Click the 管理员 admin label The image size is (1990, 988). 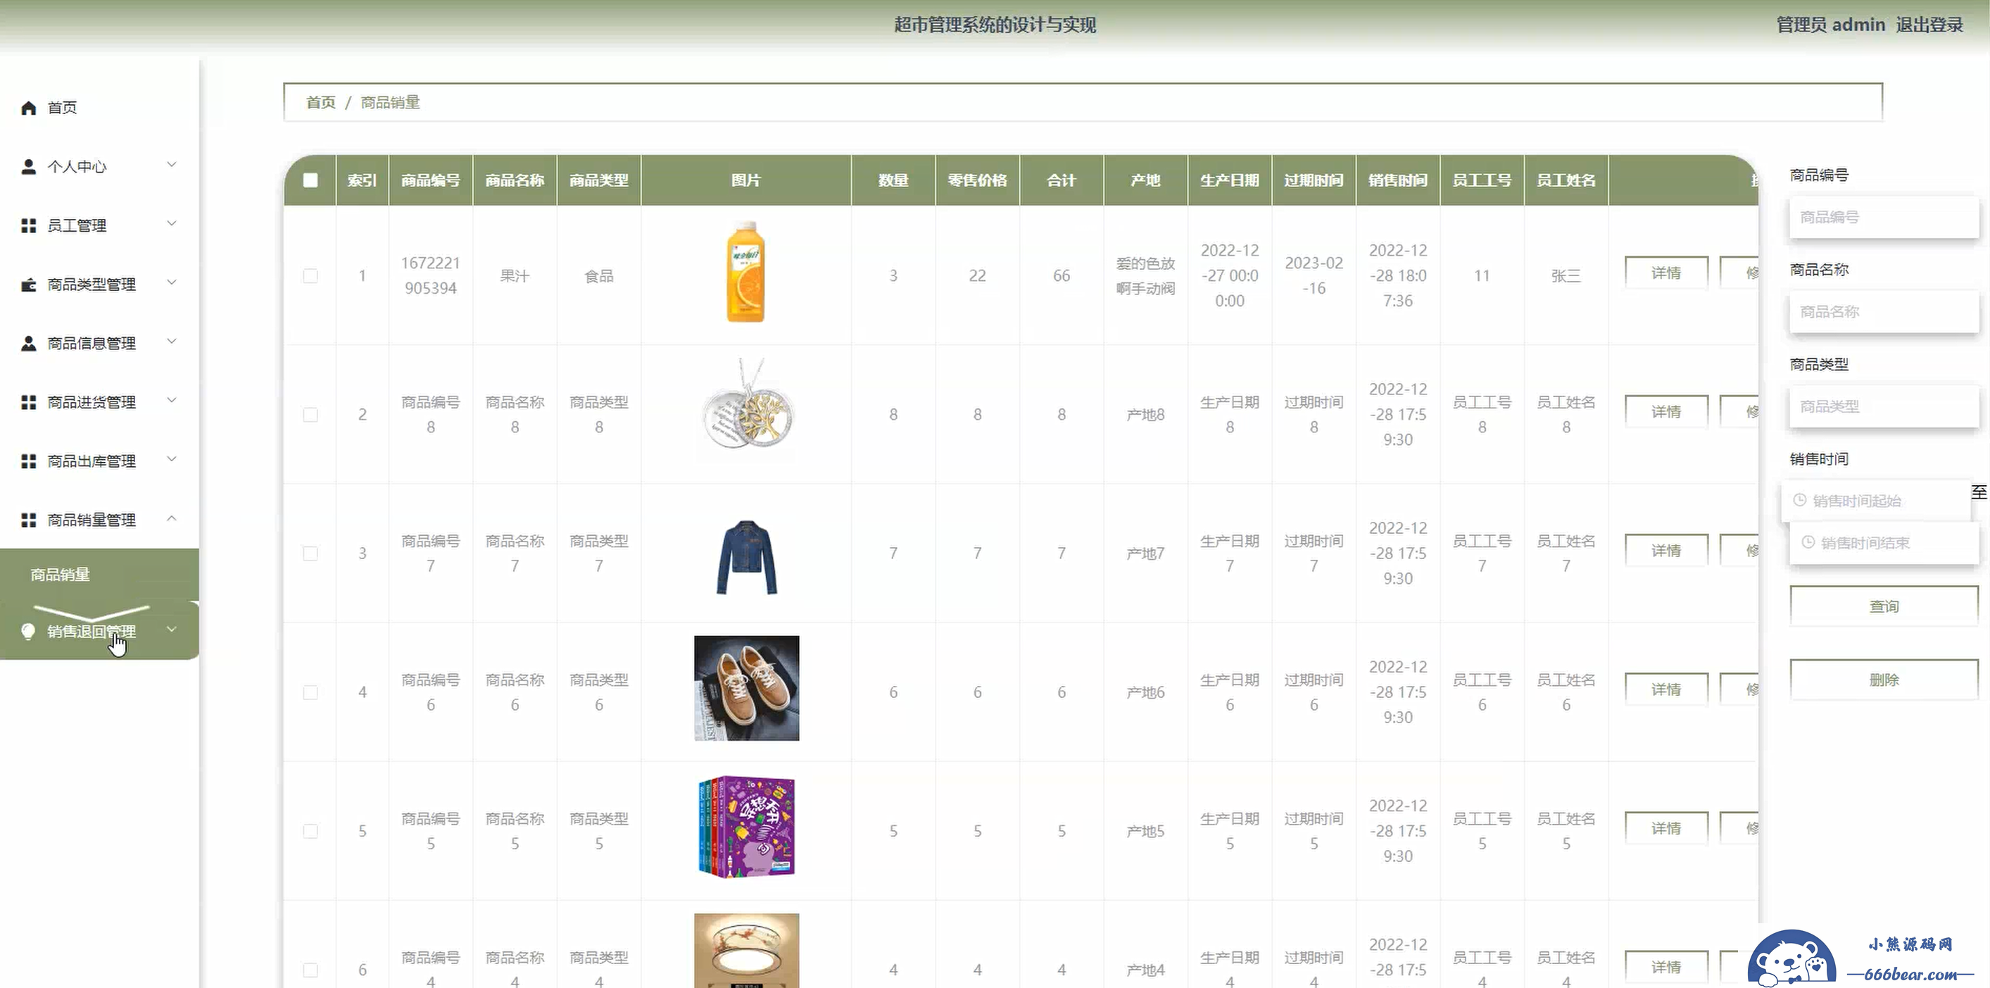pos(1830,25)
